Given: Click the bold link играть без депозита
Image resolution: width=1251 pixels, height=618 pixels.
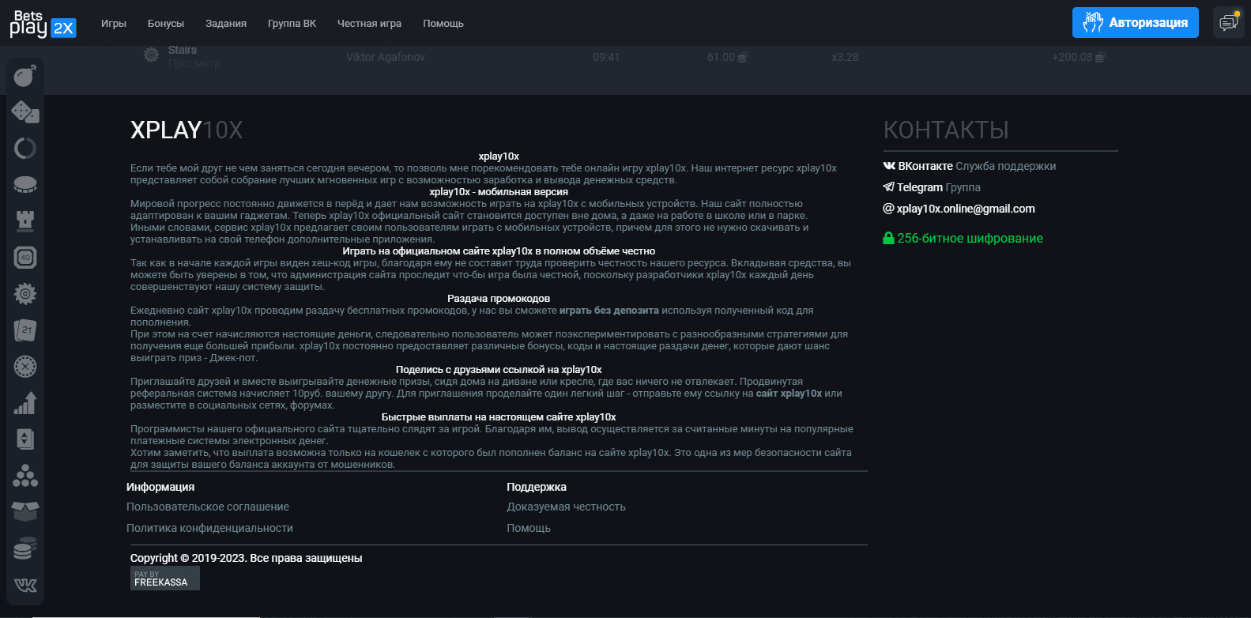Looking at the screenshot, I should pyautogui.click(x=609, y=311).
